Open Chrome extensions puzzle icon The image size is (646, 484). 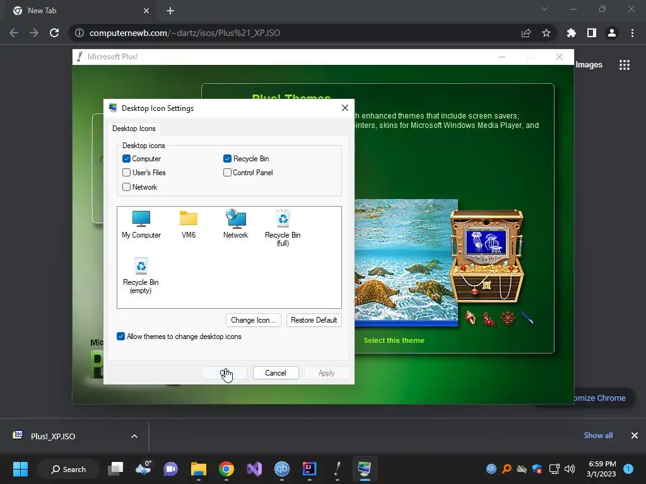(572, 33)
